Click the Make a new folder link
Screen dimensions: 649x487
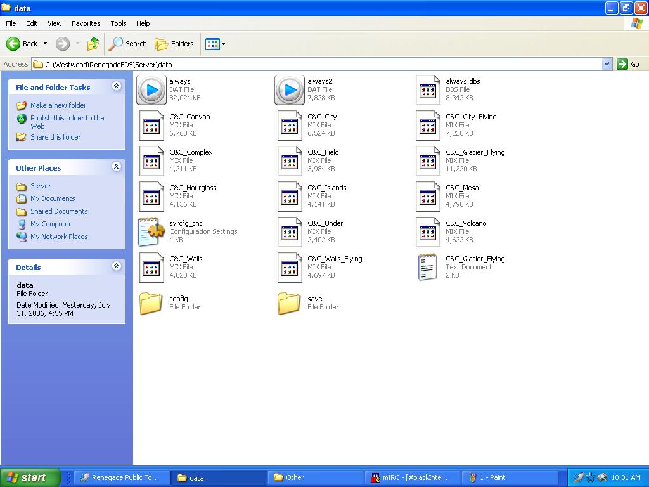(58, 105)
